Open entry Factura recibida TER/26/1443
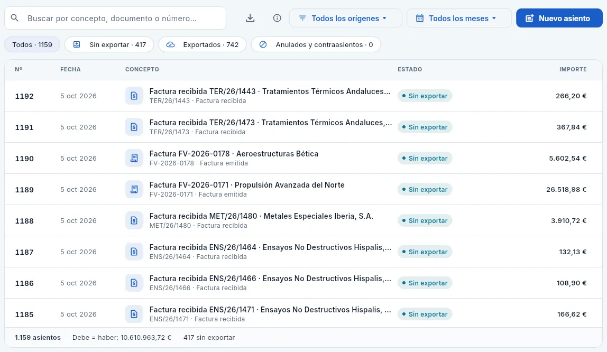The height and width of the screenshot is (352, 607). [x=303, y=96]
